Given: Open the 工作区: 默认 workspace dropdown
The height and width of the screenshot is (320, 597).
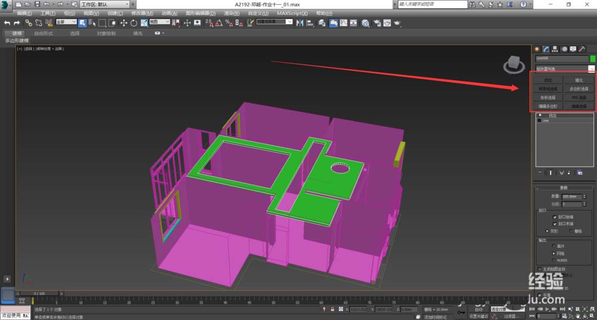Looking at the screenshot, I should click(x=104, y=4).
